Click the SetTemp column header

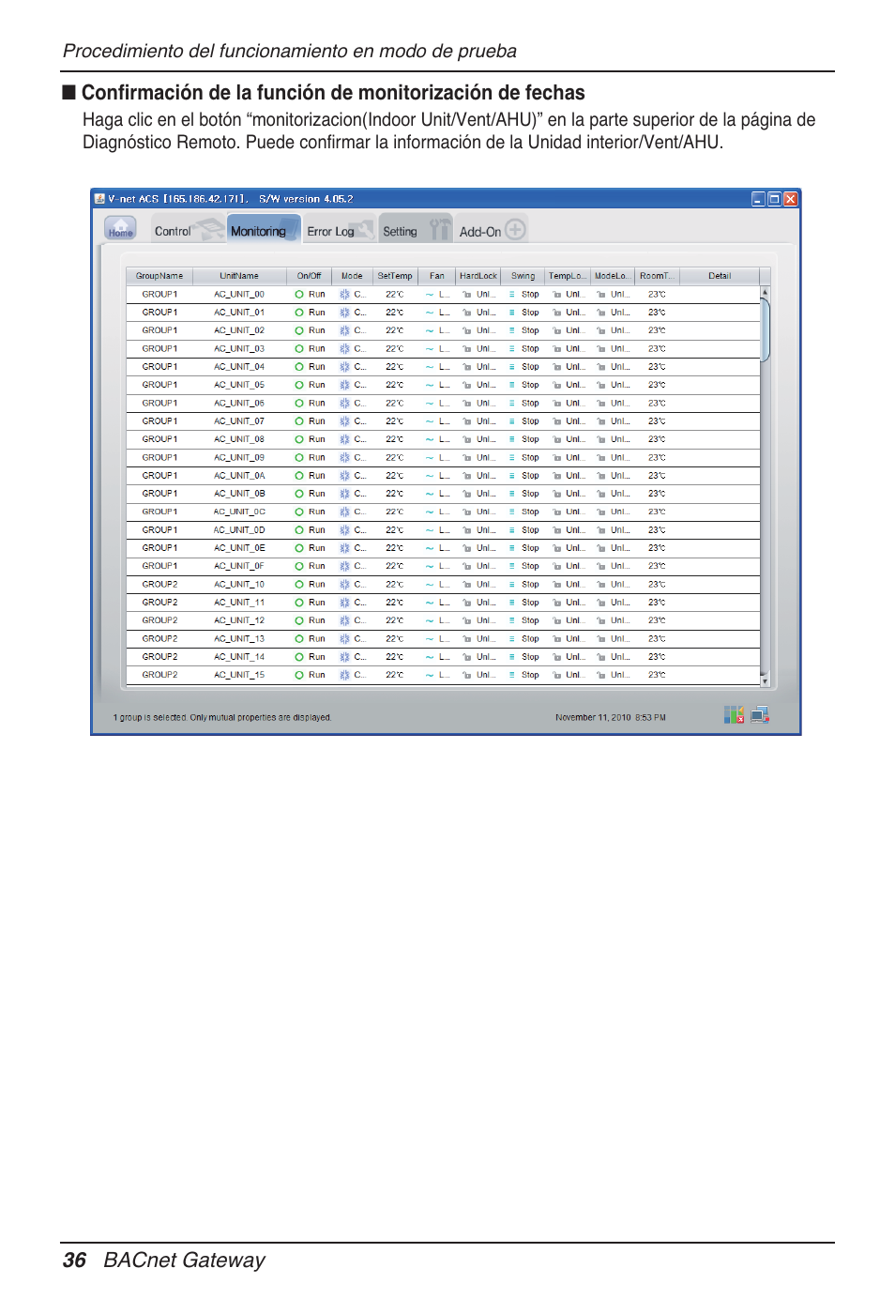click(x=395, y=276)
